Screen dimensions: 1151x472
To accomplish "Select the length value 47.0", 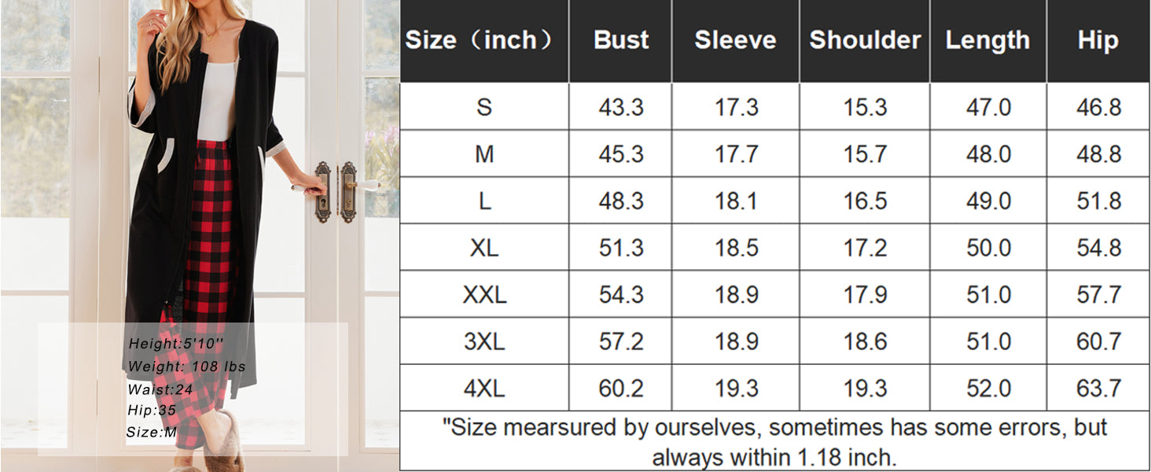I will point(988,107).
